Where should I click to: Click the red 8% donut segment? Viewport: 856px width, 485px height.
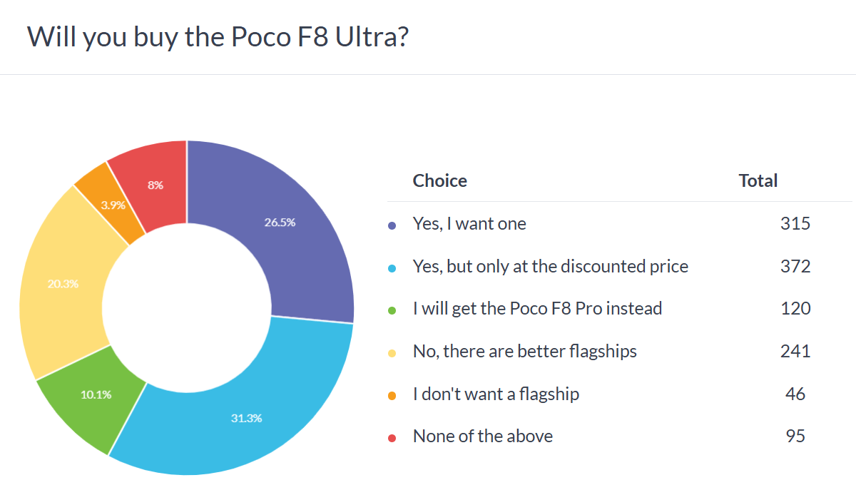click(x=156, y=185)
